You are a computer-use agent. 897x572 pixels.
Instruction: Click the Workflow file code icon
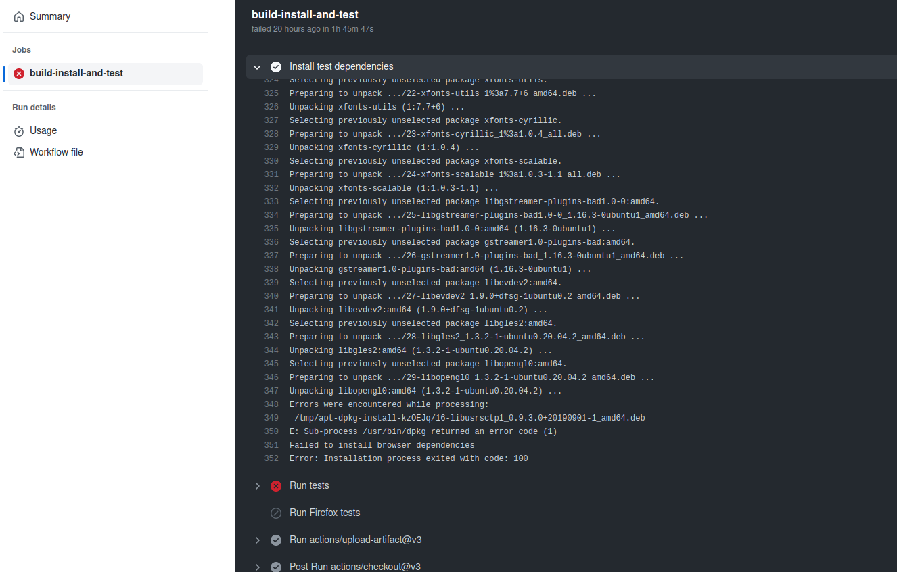[19, 152]
